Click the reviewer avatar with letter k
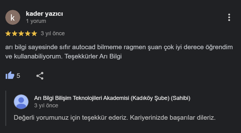Image resolution: width=241 pixels, height=133 pixels. pyautogui.click(x=12, y=17)
